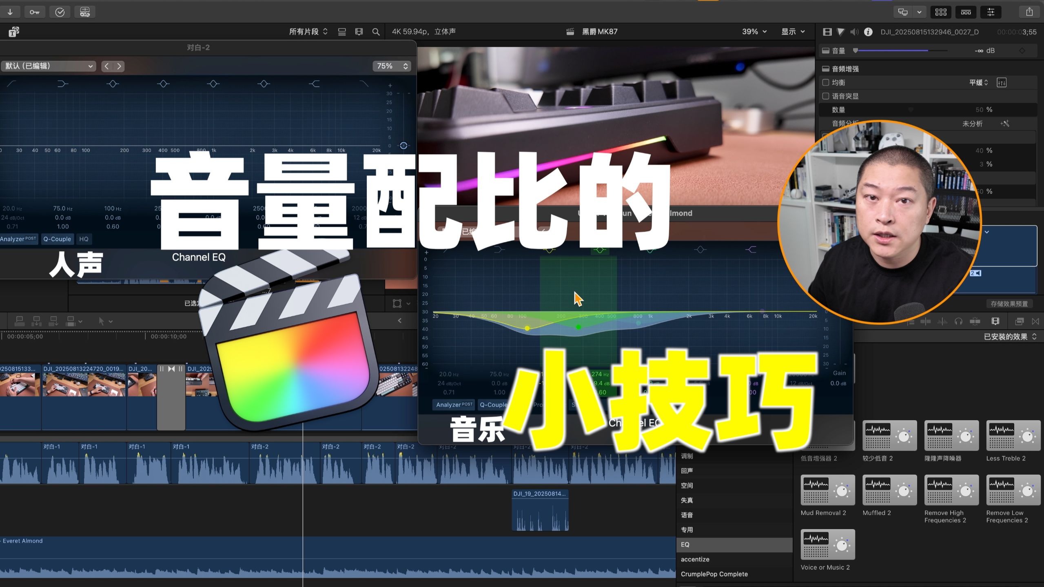Select the EQ effects category
1044x587 pixels.
[x=734, y=545]
